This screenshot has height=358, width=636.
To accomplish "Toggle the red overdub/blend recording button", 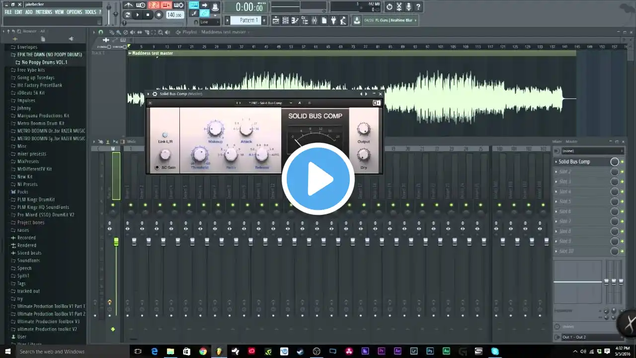I will pyautogui.click(x=166, y=5).
